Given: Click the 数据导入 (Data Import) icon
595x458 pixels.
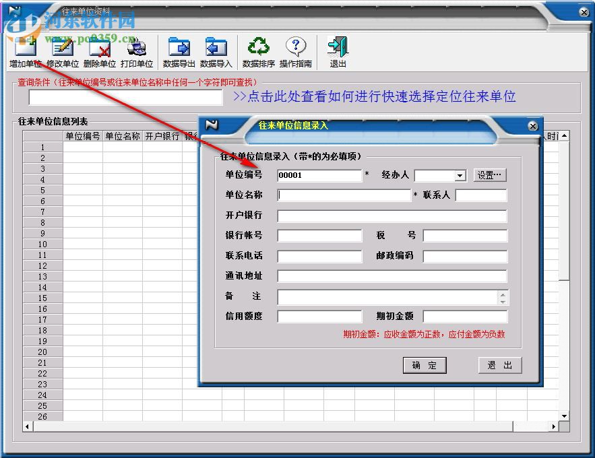Looking at the screenshot, I should coord(216,51).
